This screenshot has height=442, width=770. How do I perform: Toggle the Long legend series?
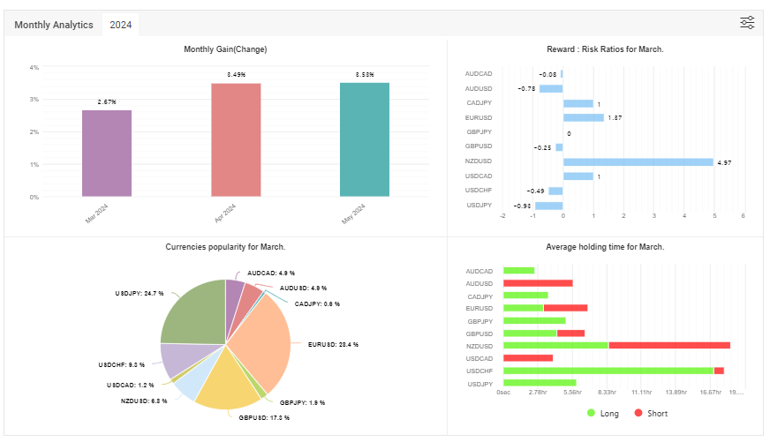click(602, 414)
